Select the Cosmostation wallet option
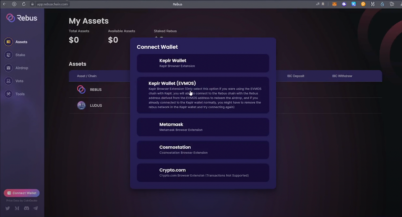This screenshot has width=402, height=217. pyautogui.click(x=203, y=150)
